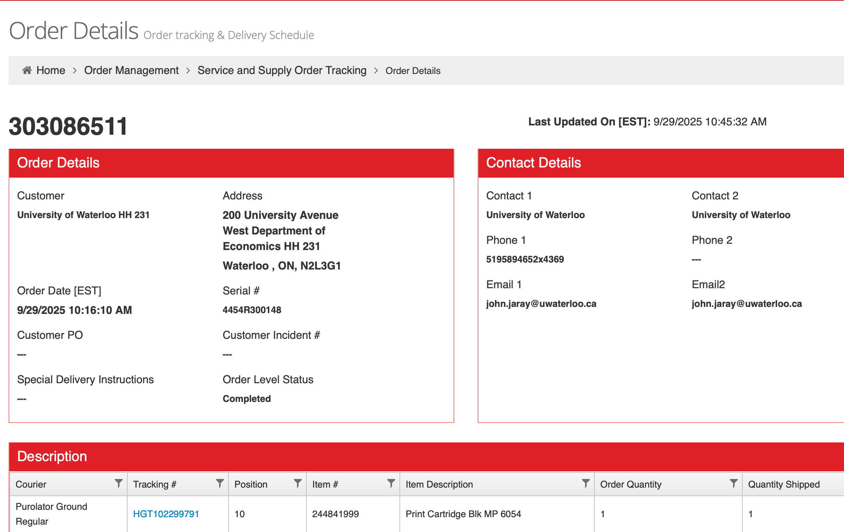The height and width of the screenshot is (532, 844).
Task: Click john.jaray@uwaterloo.ca under Email 1
Action: [x=541, y=304]
